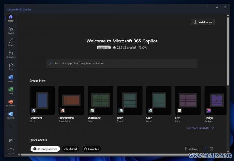Create a new Designer Design thumbnail
Screen dimensions: 234x161
[x=215, y=100]
